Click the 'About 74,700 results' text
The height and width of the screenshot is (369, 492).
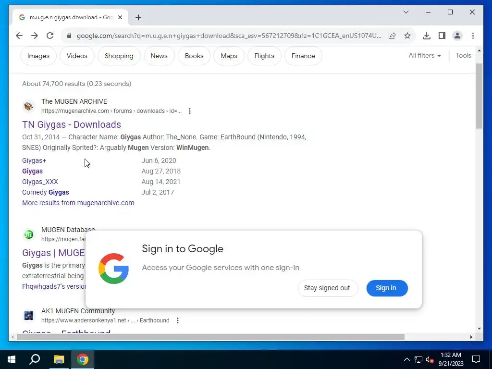click(x=76, y=84)
